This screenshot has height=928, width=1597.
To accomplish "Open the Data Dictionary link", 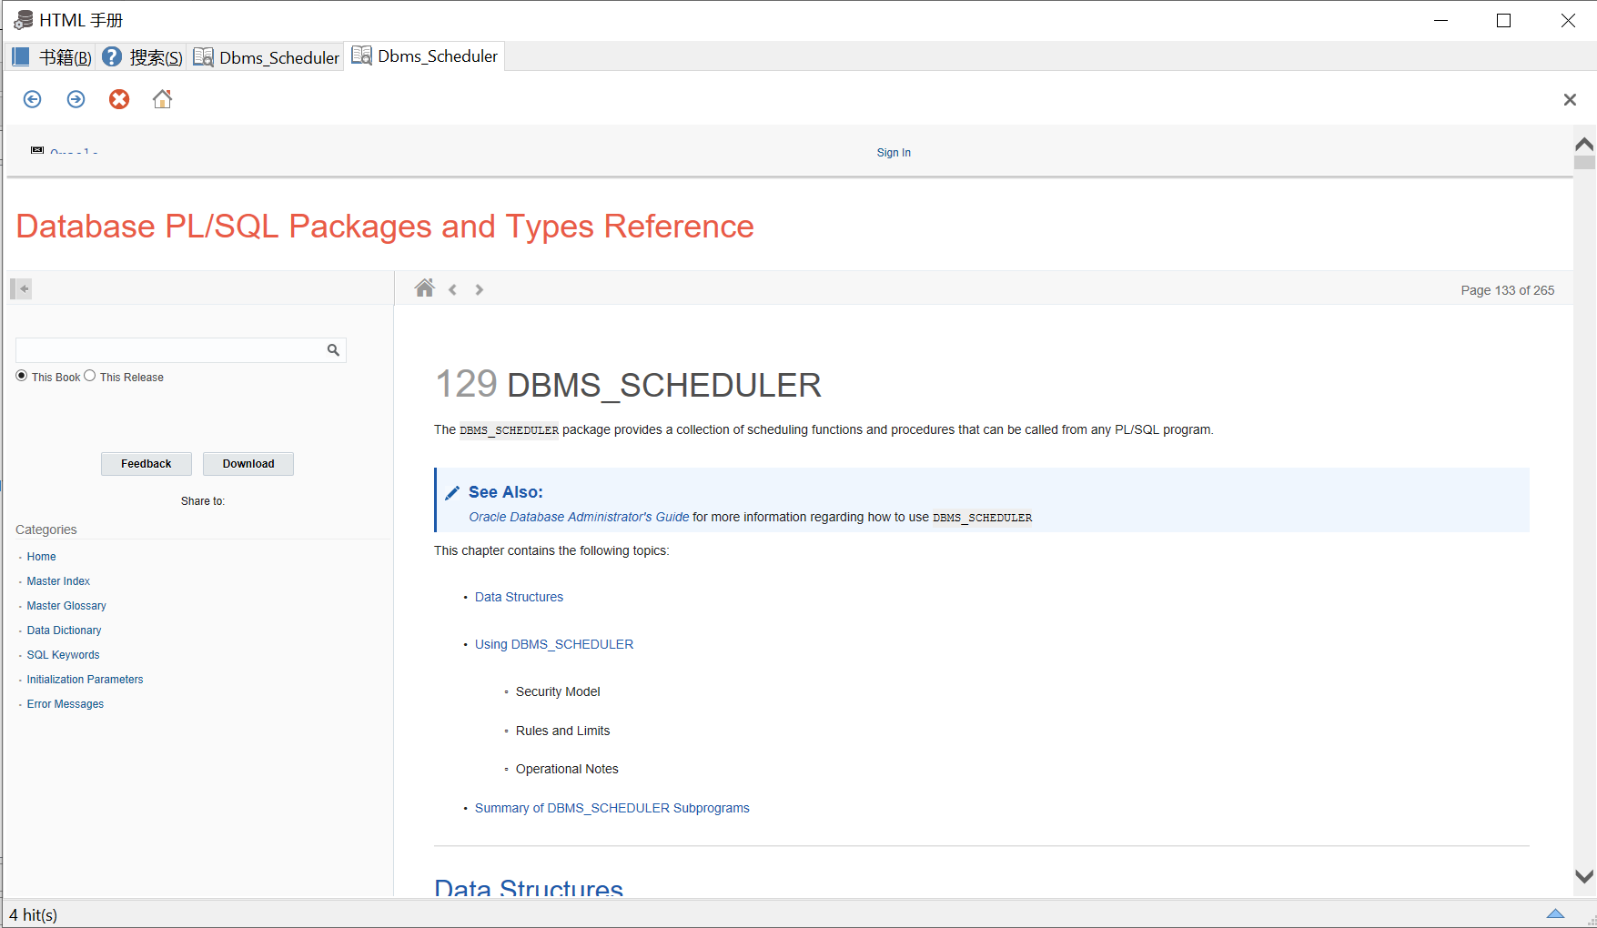I will click(x=64, y=630).
